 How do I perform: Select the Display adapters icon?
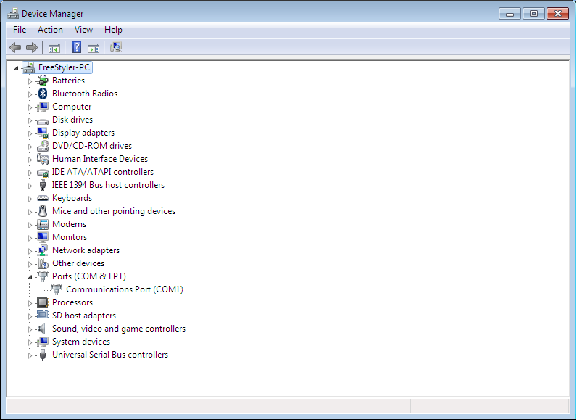pos(43,133)
